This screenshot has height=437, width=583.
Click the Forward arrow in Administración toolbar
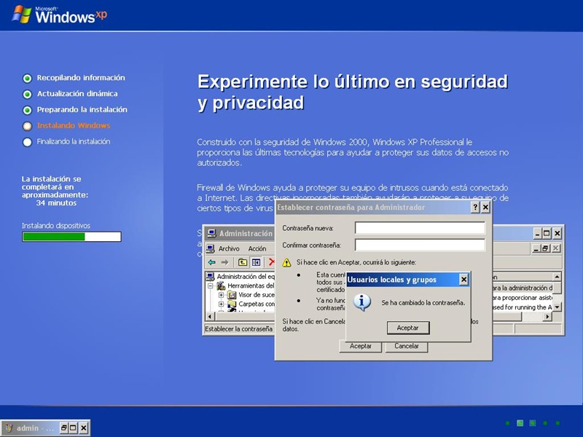tap(224, 262)
